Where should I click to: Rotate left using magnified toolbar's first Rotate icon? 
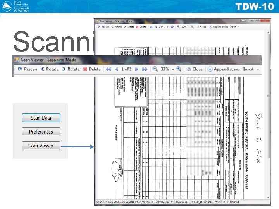(43, 69)
